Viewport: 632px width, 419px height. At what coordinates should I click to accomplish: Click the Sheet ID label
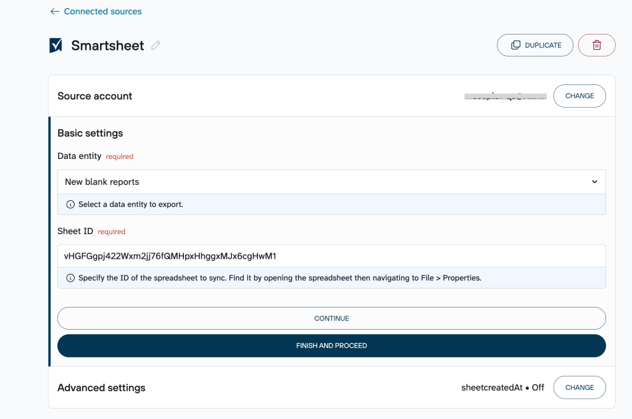click(75, 231)
